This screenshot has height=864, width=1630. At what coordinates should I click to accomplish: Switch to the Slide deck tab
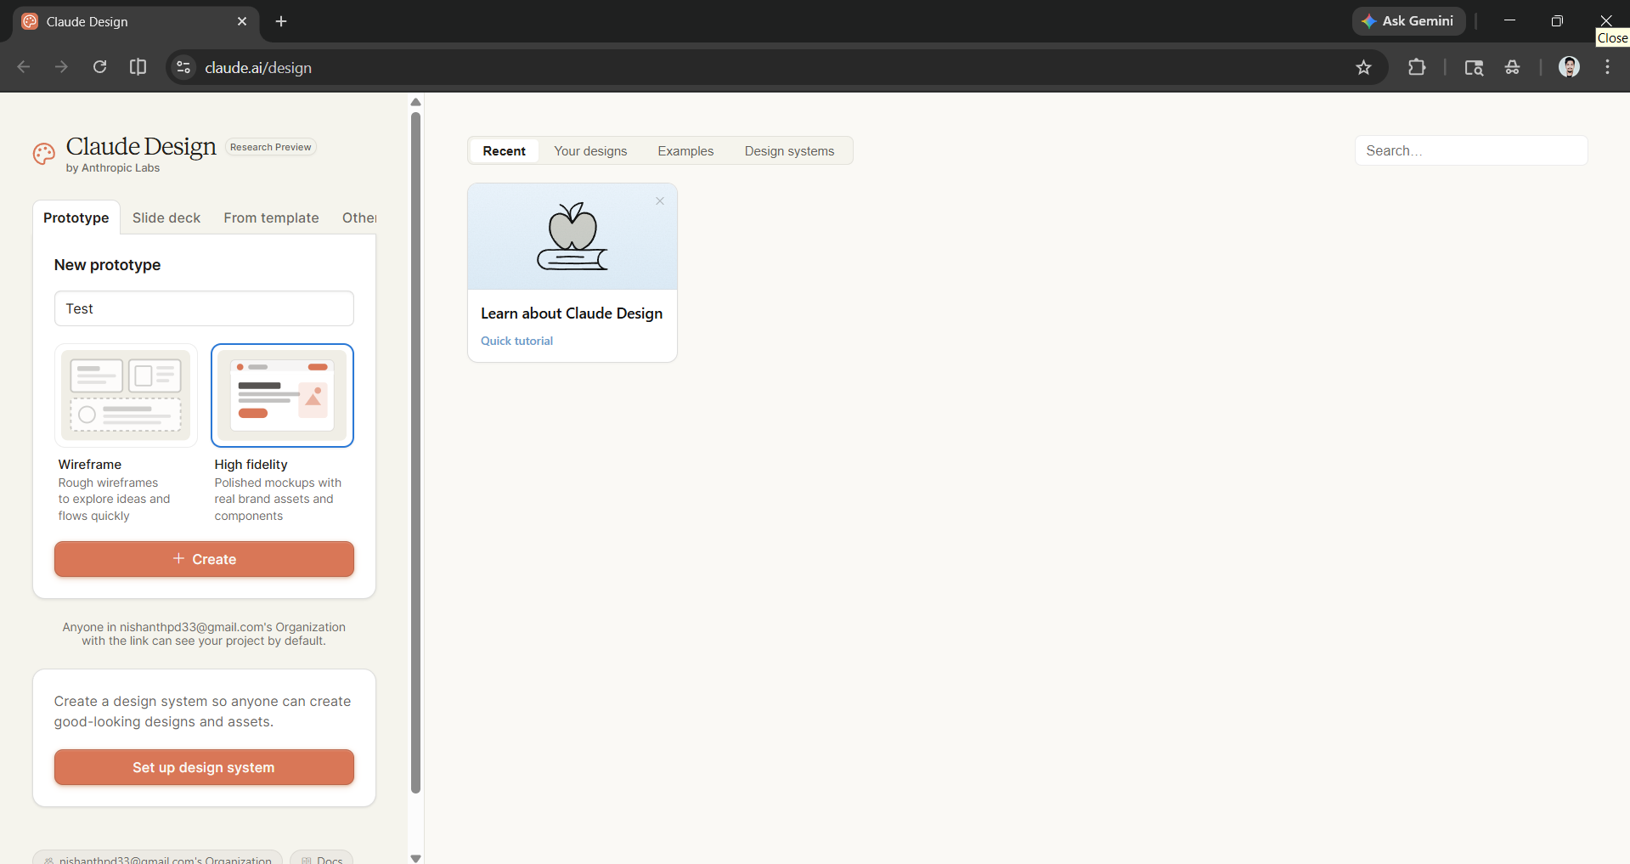point(166,217)
